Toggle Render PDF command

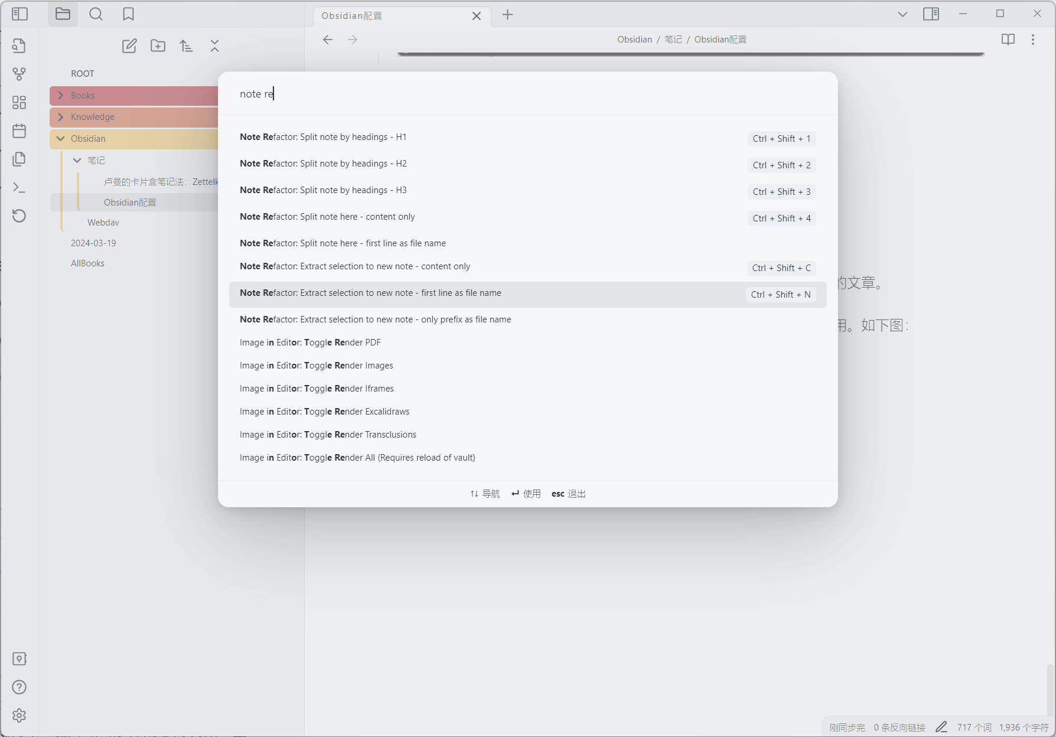point(527,343)
